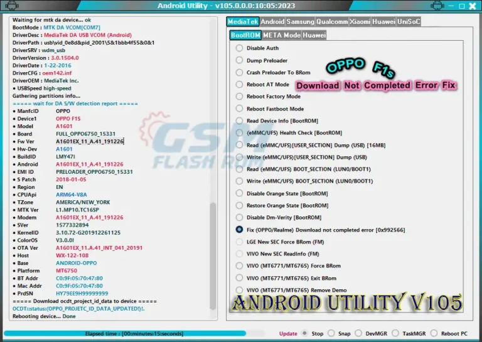
Task: Click the Update link in bottom bar
Action: click(x=288, y=334)
